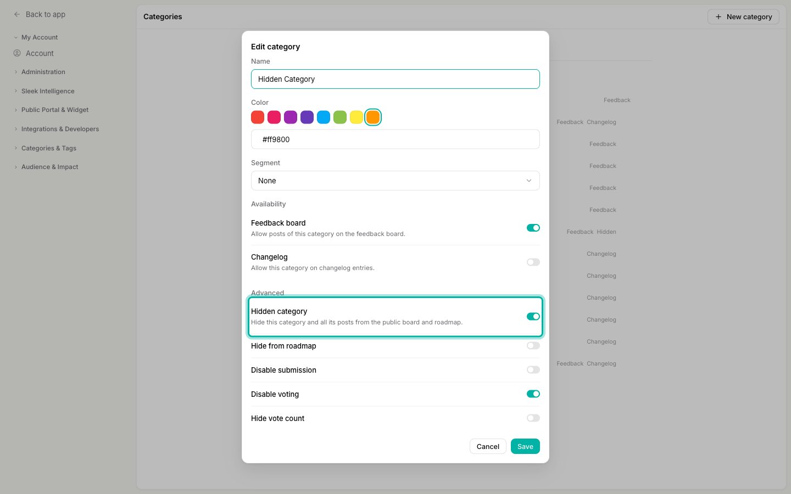Click the plus icon on New category
This screenshot has width=791, height=494.
(x=718, y=17)
